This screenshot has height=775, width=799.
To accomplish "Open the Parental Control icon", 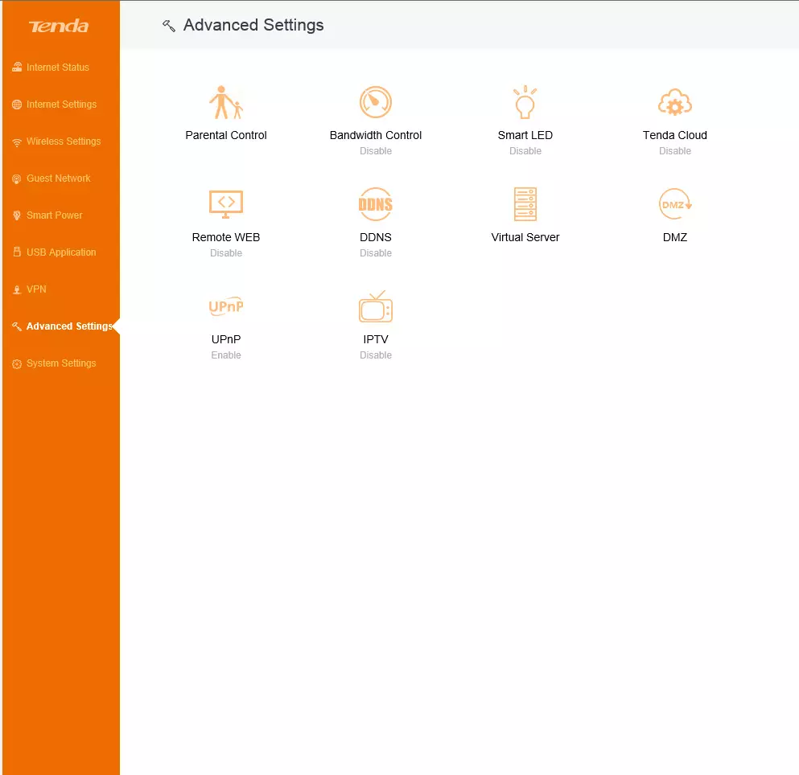I will click(226, 102).
